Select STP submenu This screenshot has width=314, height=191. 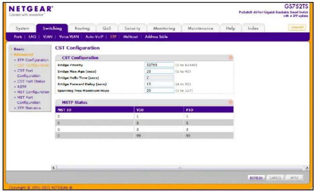click(x=113, y=37)
